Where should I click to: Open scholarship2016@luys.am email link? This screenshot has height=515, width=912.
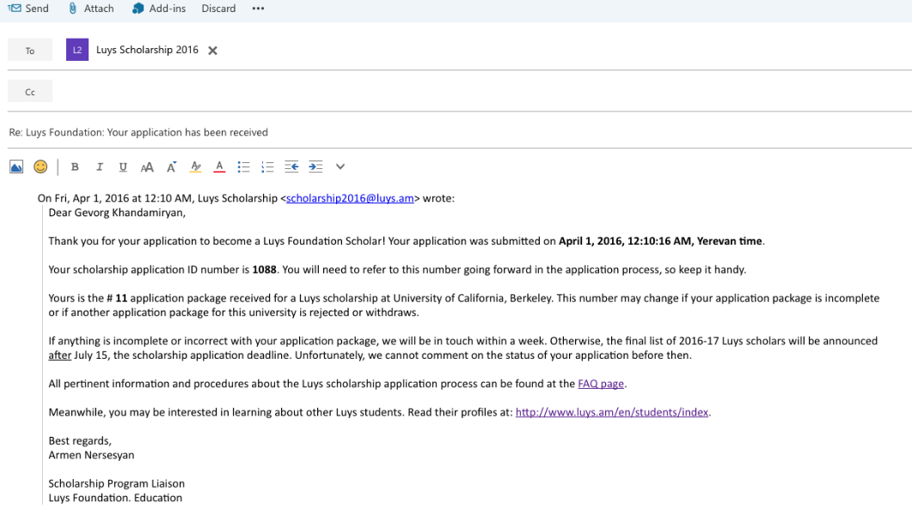(350, 198)
